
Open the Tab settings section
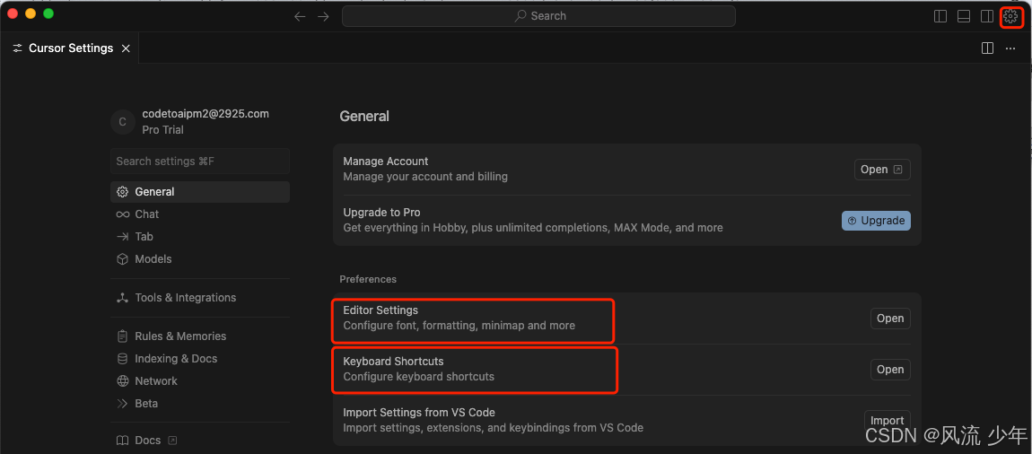(x=144, y=237)
